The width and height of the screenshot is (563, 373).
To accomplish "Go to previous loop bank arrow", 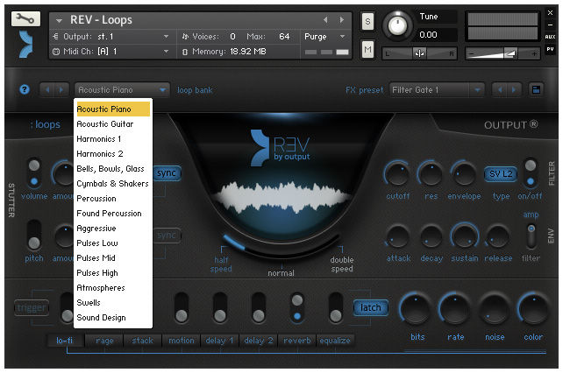I will 47,89.
